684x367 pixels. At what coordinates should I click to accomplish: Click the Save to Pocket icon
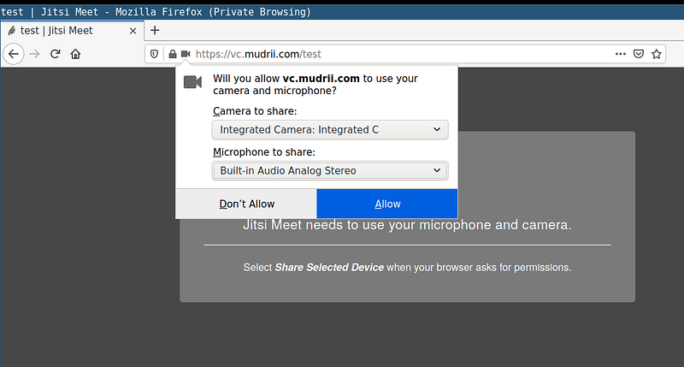point(639,53)
